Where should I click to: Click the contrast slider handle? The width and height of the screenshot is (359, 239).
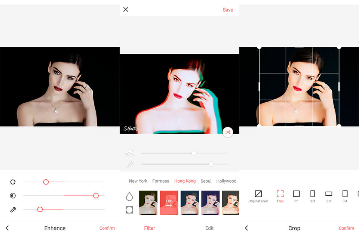(96, 196)
